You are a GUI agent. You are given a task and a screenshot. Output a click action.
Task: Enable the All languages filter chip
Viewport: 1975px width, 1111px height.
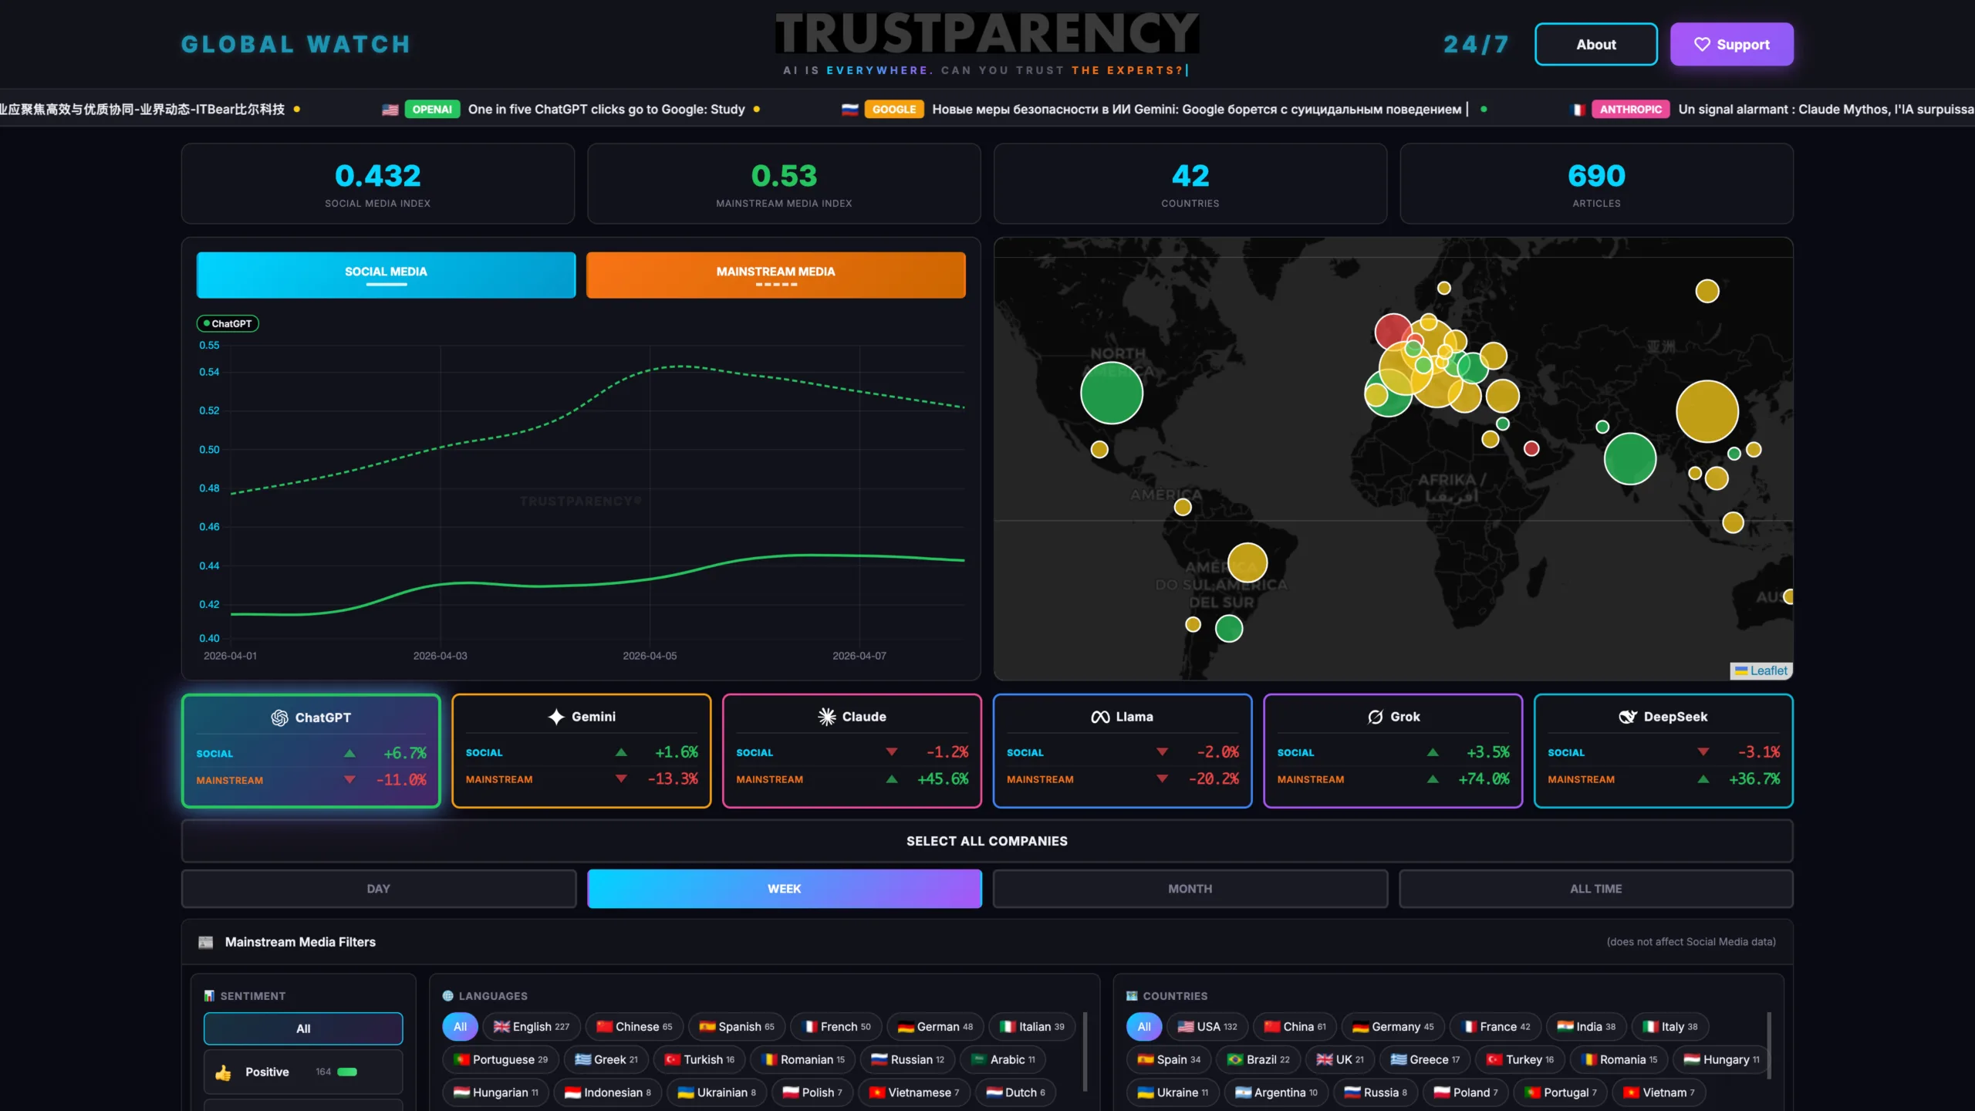460,1026
